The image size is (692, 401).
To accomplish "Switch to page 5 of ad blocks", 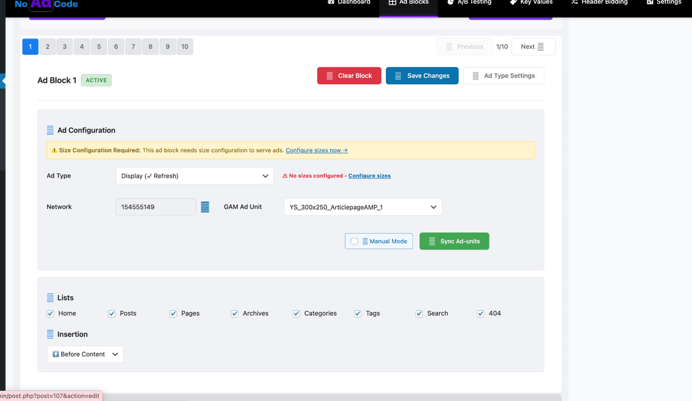I will pos(99,46).
